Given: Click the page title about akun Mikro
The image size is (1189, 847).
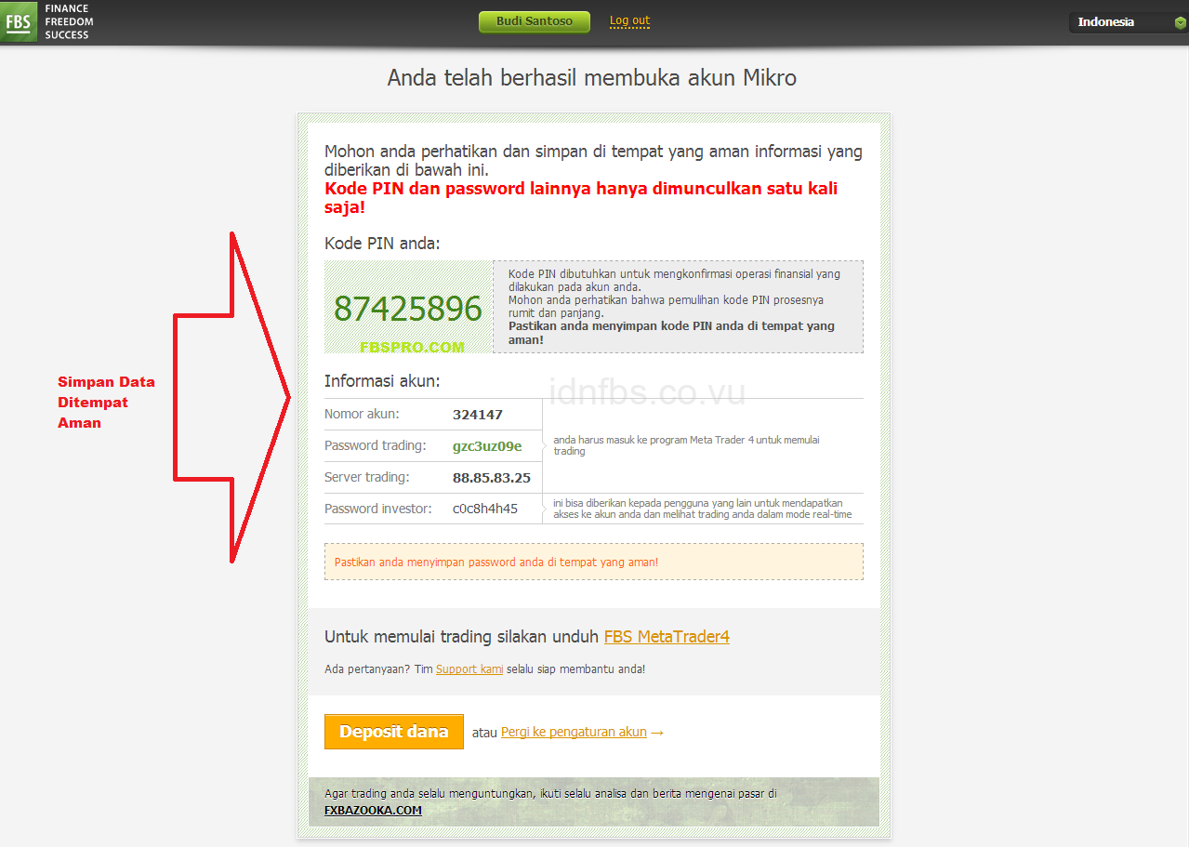Looking at the screenshot, I should click(x=592, y=77).
